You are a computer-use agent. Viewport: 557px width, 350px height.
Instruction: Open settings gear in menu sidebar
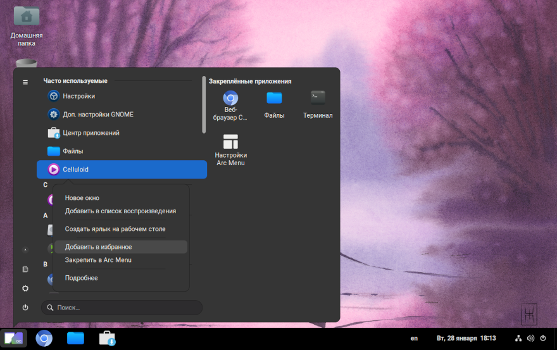tap(25, 289)
